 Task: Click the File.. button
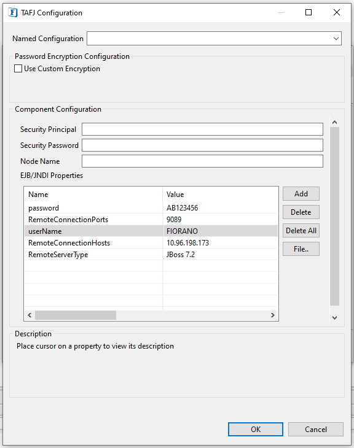[301, 249]
